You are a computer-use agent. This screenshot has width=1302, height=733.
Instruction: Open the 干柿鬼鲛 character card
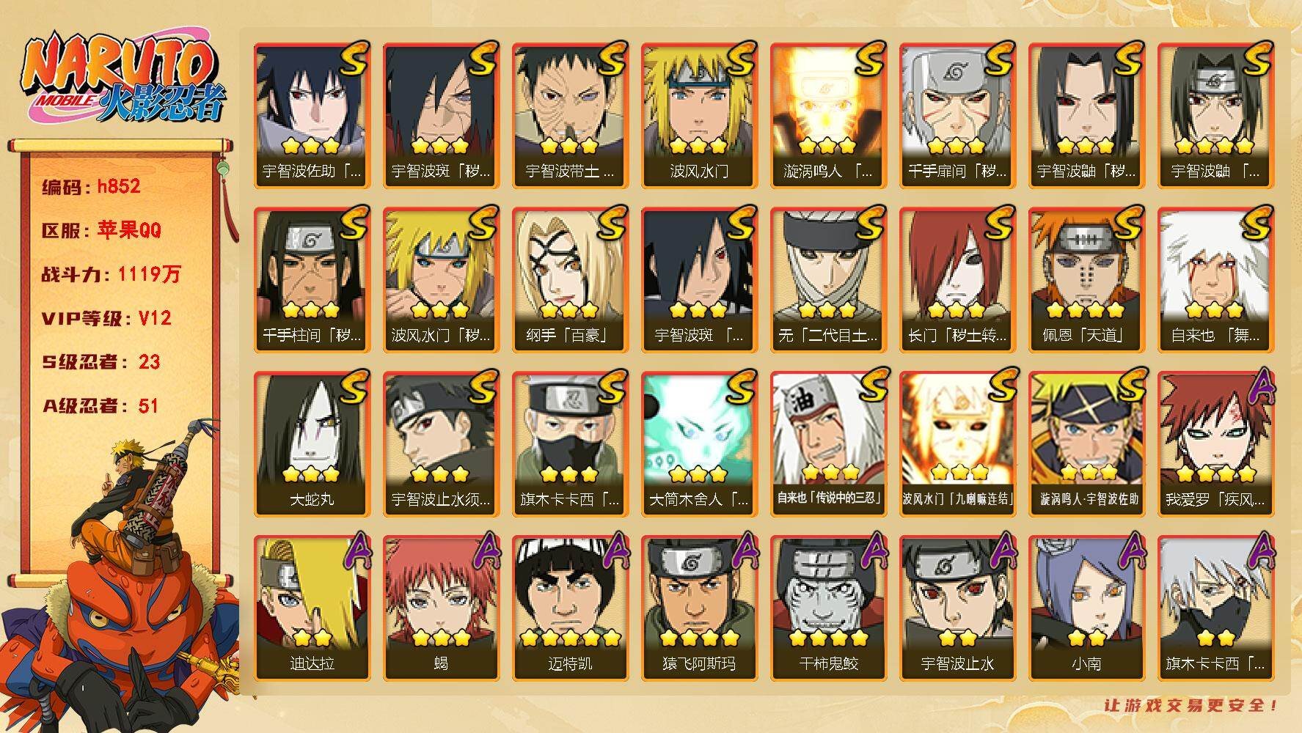[x=829, y=608]
